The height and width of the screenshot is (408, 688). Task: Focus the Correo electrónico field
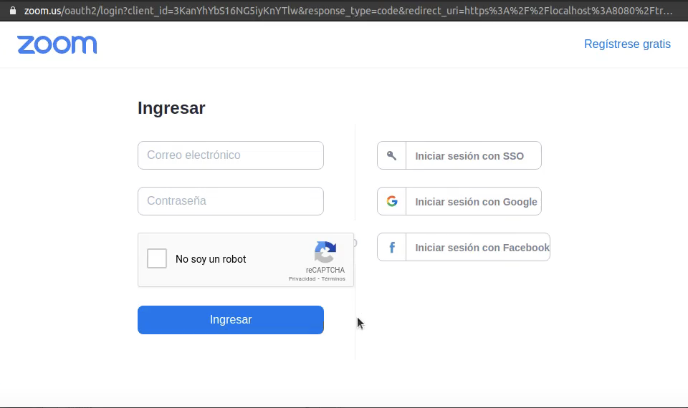231,155
